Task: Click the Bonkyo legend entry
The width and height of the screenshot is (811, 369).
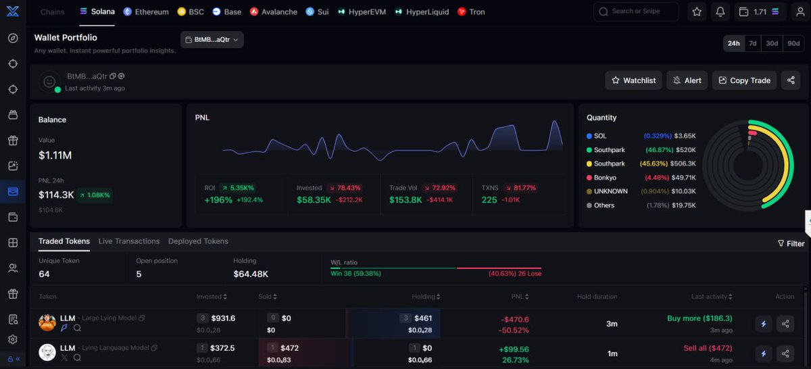Action: tap(641, 178)
